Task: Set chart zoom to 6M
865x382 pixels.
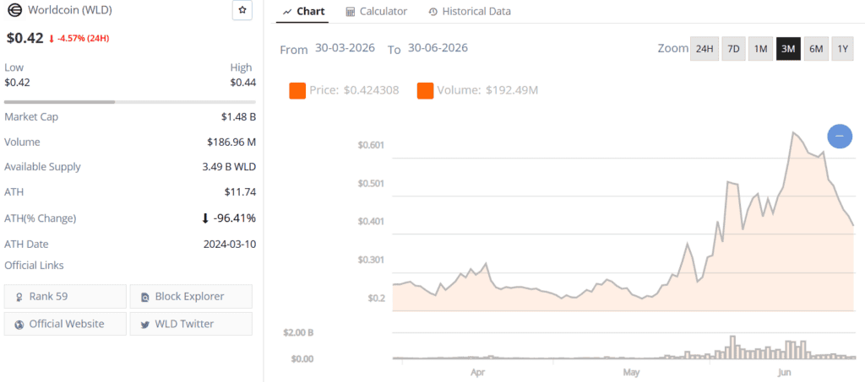Action: click(816, 49)
